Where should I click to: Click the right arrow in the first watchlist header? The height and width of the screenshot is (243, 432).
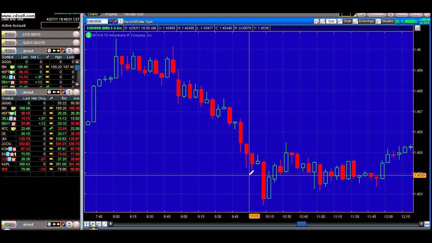click(x=58, y=51)
